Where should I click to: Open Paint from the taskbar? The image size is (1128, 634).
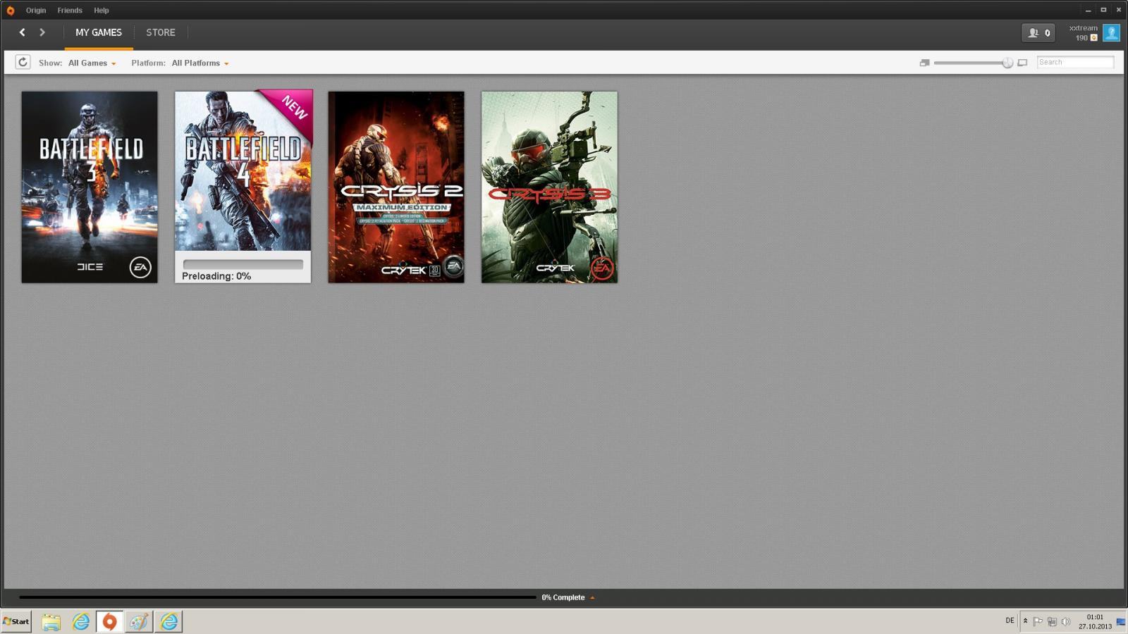(139, 621)
